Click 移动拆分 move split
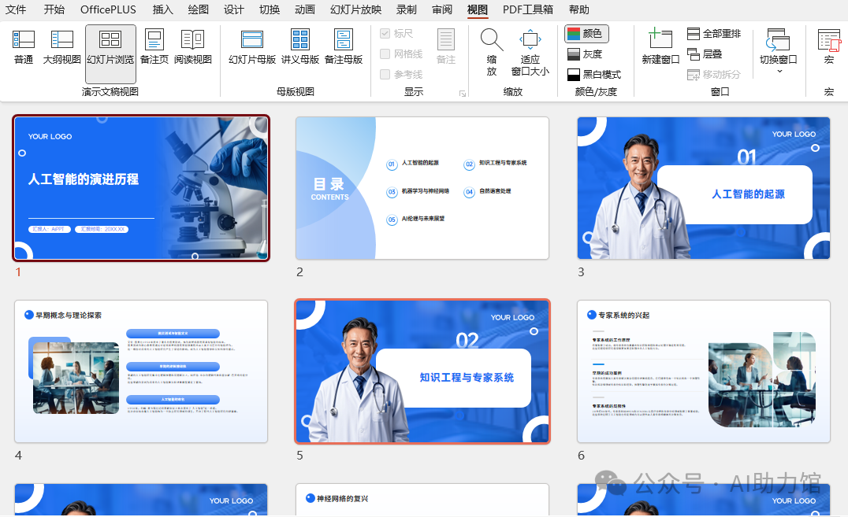Viewport: 848px width, 517px height. pyautogui.click(x=714, y=75)
